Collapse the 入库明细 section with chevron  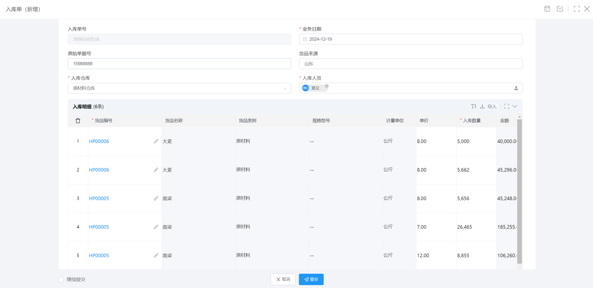pyautogui.click(x=515, y=106)
